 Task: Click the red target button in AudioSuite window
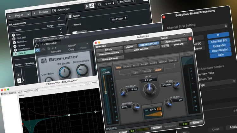190,39
